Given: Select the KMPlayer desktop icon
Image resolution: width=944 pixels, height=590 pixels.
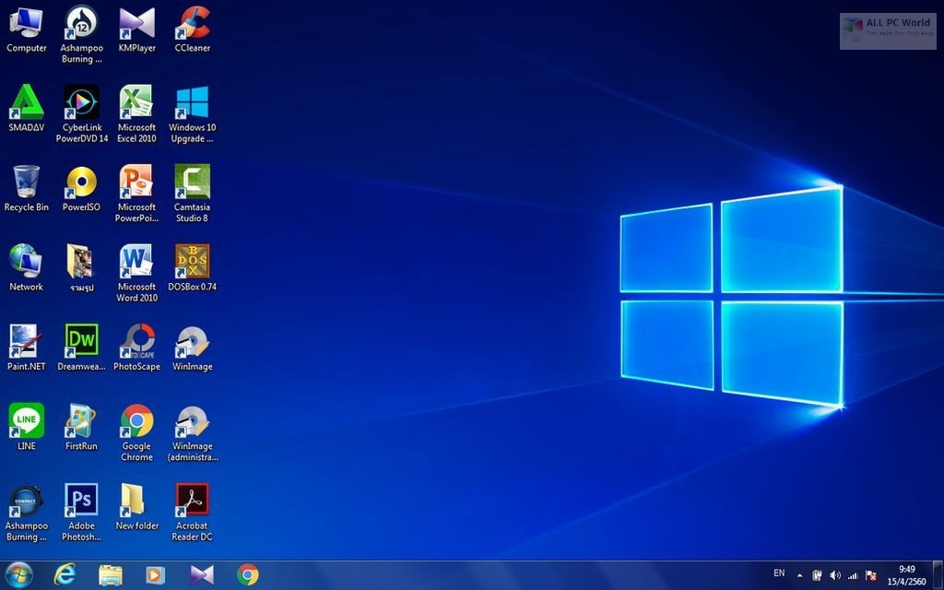Looking at the screenshot, I should pos(136,23).
